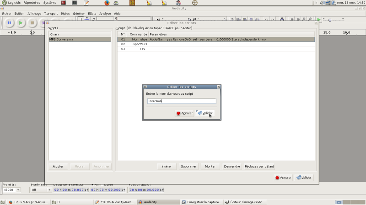Open the Pistes menu

(x=65, y=14)
